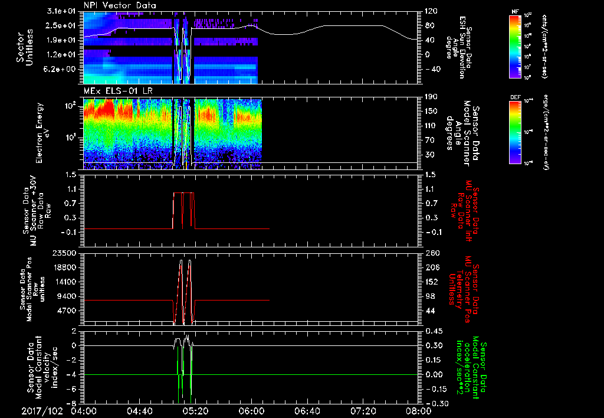Click the -40 degree tick label

click(432, 69)
